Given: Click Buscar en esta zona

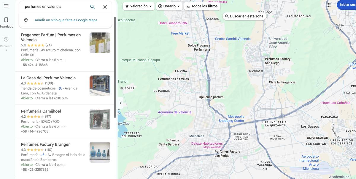Looking at the screenshot, I should pos(244,16).
